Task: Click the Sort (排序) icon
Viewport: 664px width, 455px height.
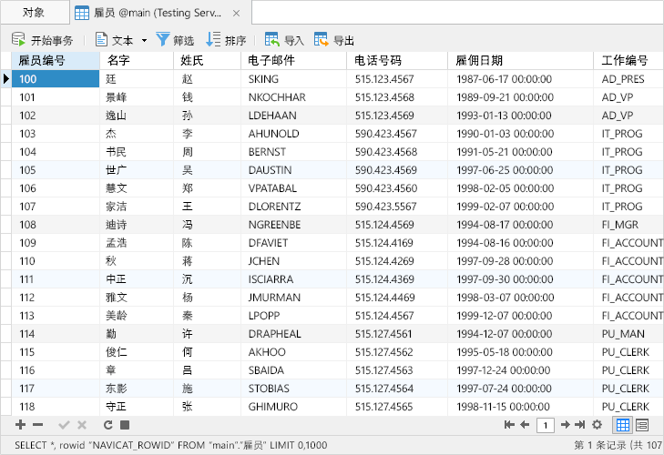Action: tap(212, 40)
